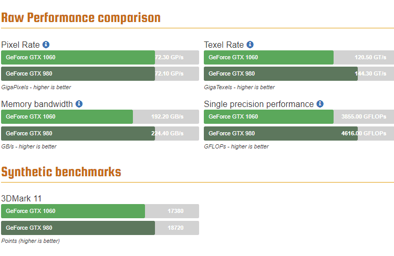Click the Pixel Rate label text
Image resolution: width=394 pixels, height=256 pixels.
click(20, 45)
